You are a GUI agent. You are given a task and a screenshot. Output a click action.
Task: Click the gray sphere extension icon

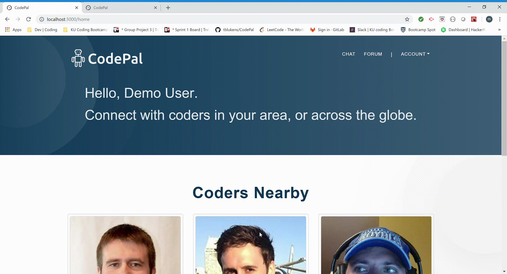click(463, 19)
